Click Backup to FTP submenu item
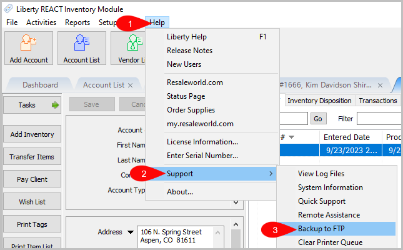The height and width of the screenshot is (250, 403). 336,229
